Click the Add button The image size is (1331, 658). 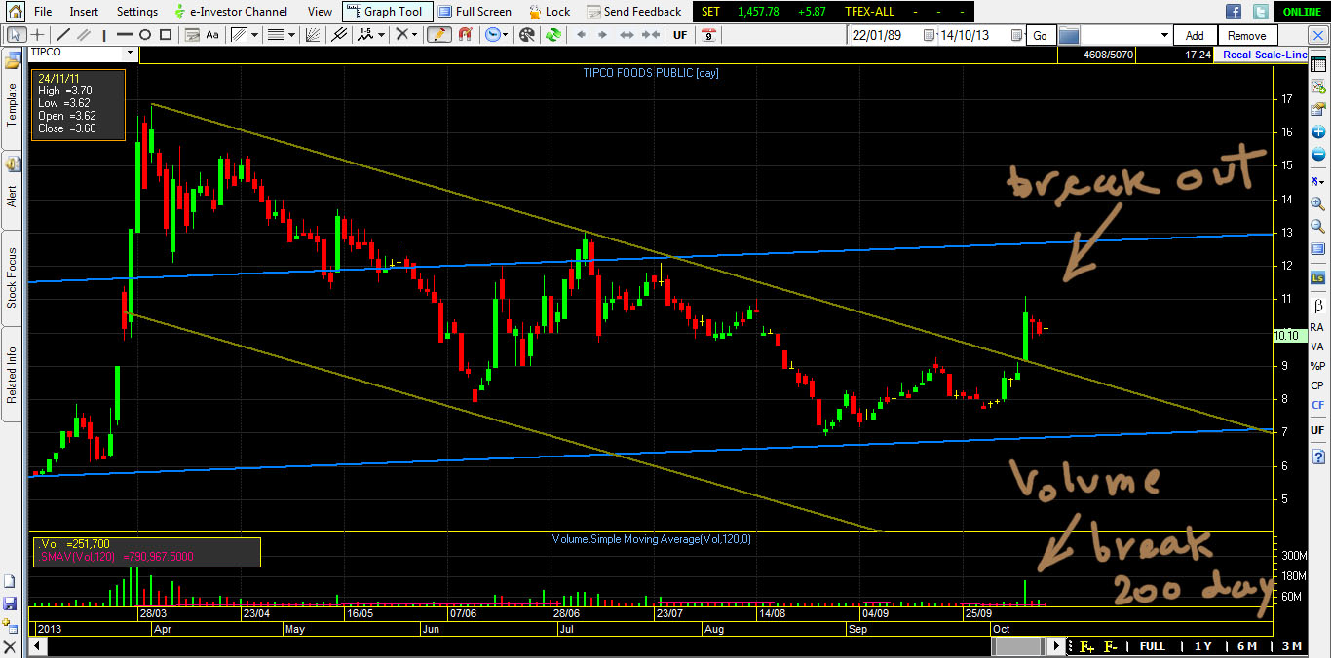[x=1195, y=35]
